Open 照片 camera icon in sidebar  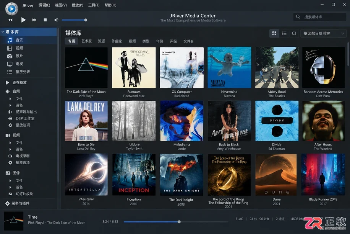pyautogui.click(x=10, y=56)
